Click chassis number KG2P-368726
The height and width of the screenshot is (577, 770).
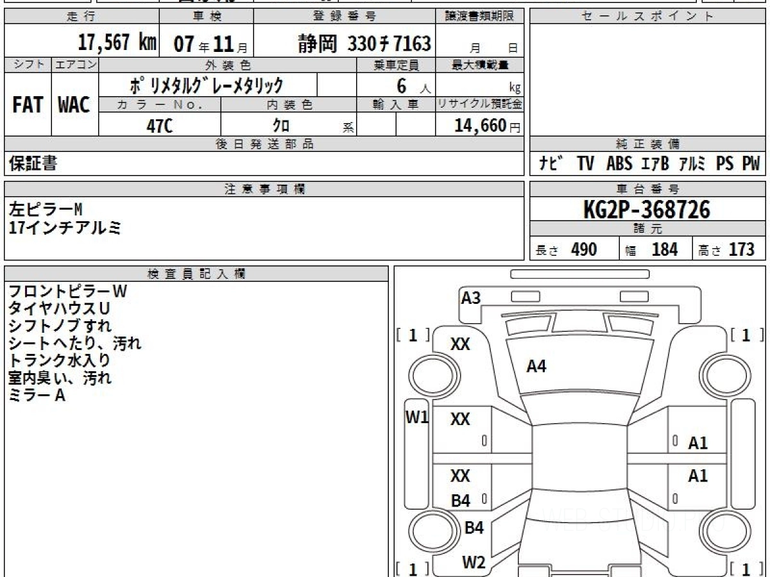pos(647,209)
